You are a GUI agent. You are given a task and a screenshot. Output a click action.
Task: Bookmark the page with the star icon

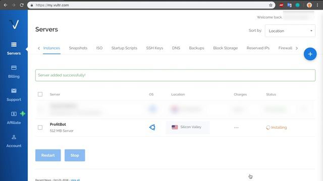(x=271, y=5)
